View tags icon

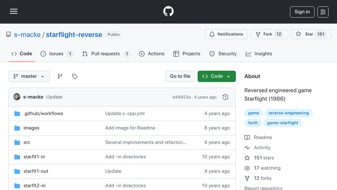tap(75, 76)
